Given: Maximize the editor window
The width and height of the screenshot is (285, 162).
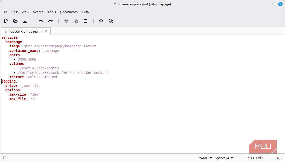Looking at the screenshot, I should pos(273,4).
